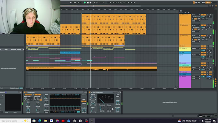Enable the Loop switch in transport

click(x=121, y=3)
